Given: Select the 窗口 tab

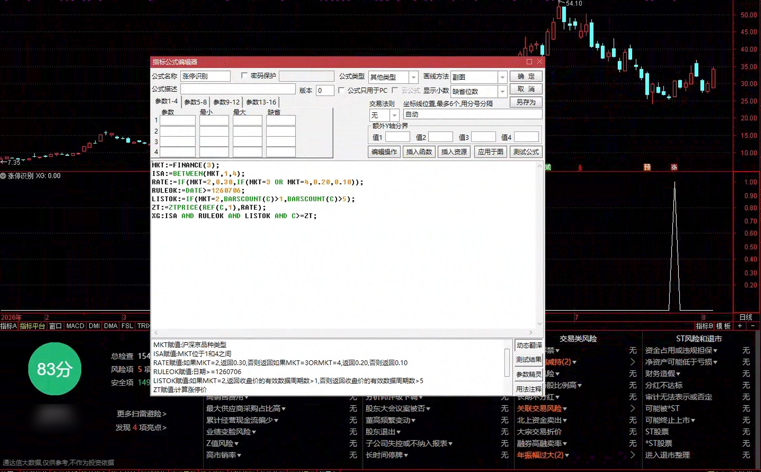Looking at the screenshot, I should point(55,326).
